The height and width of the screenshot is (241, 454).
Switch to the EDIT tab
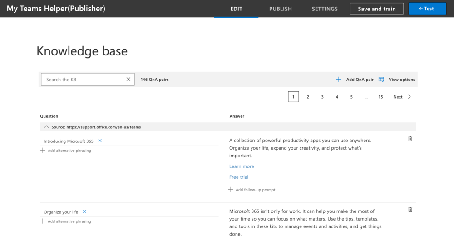[x=236, y=9]
